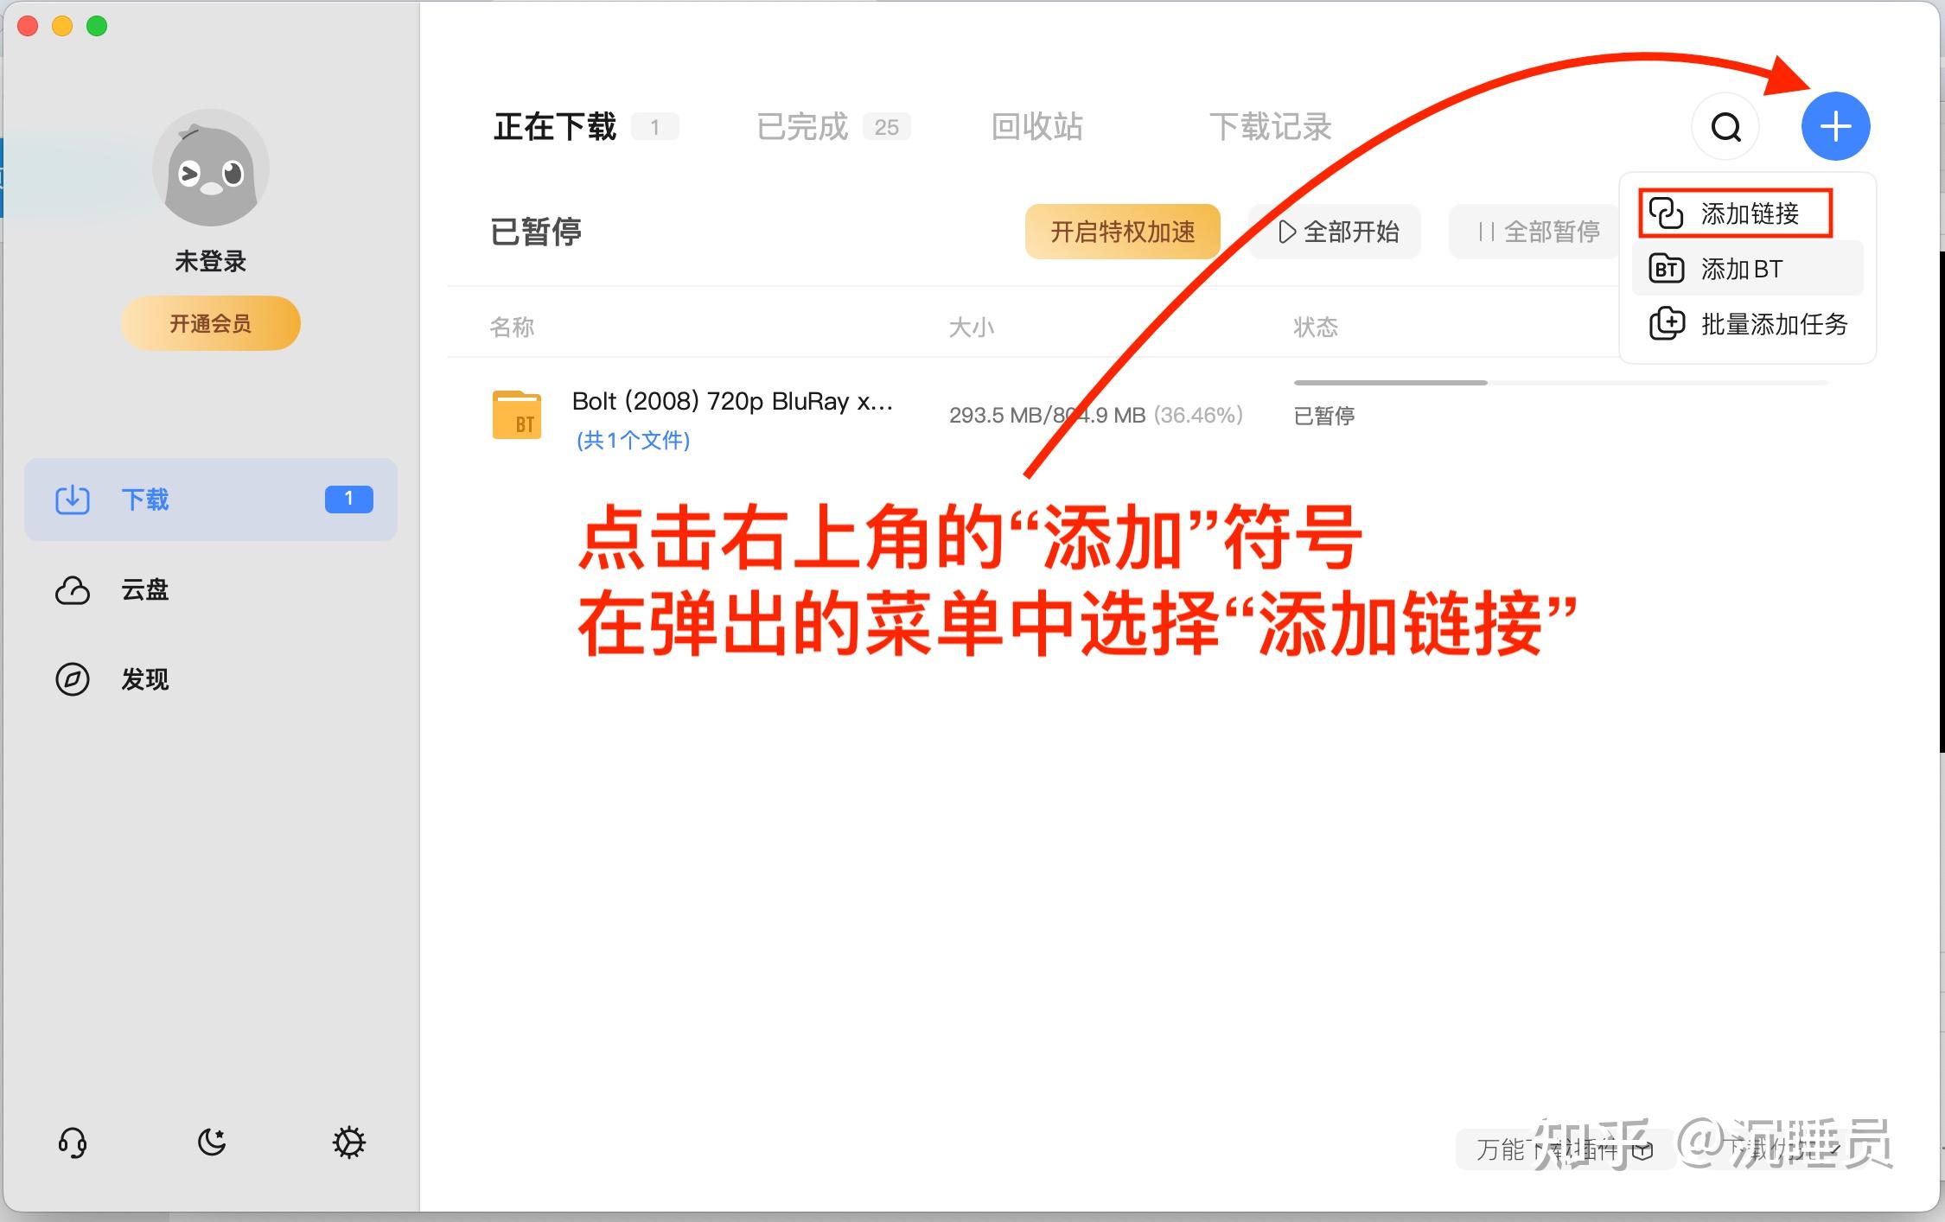Screen dimensions: 1945x1222
Task: Switch to the 已完成 tab
Action: (833, 127)
